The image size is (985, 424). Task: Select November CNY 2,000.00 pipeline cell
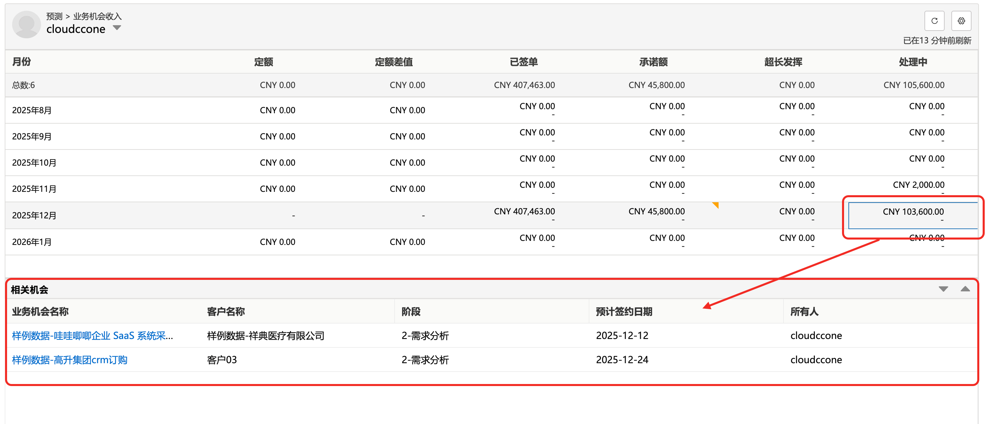(918, 185)
